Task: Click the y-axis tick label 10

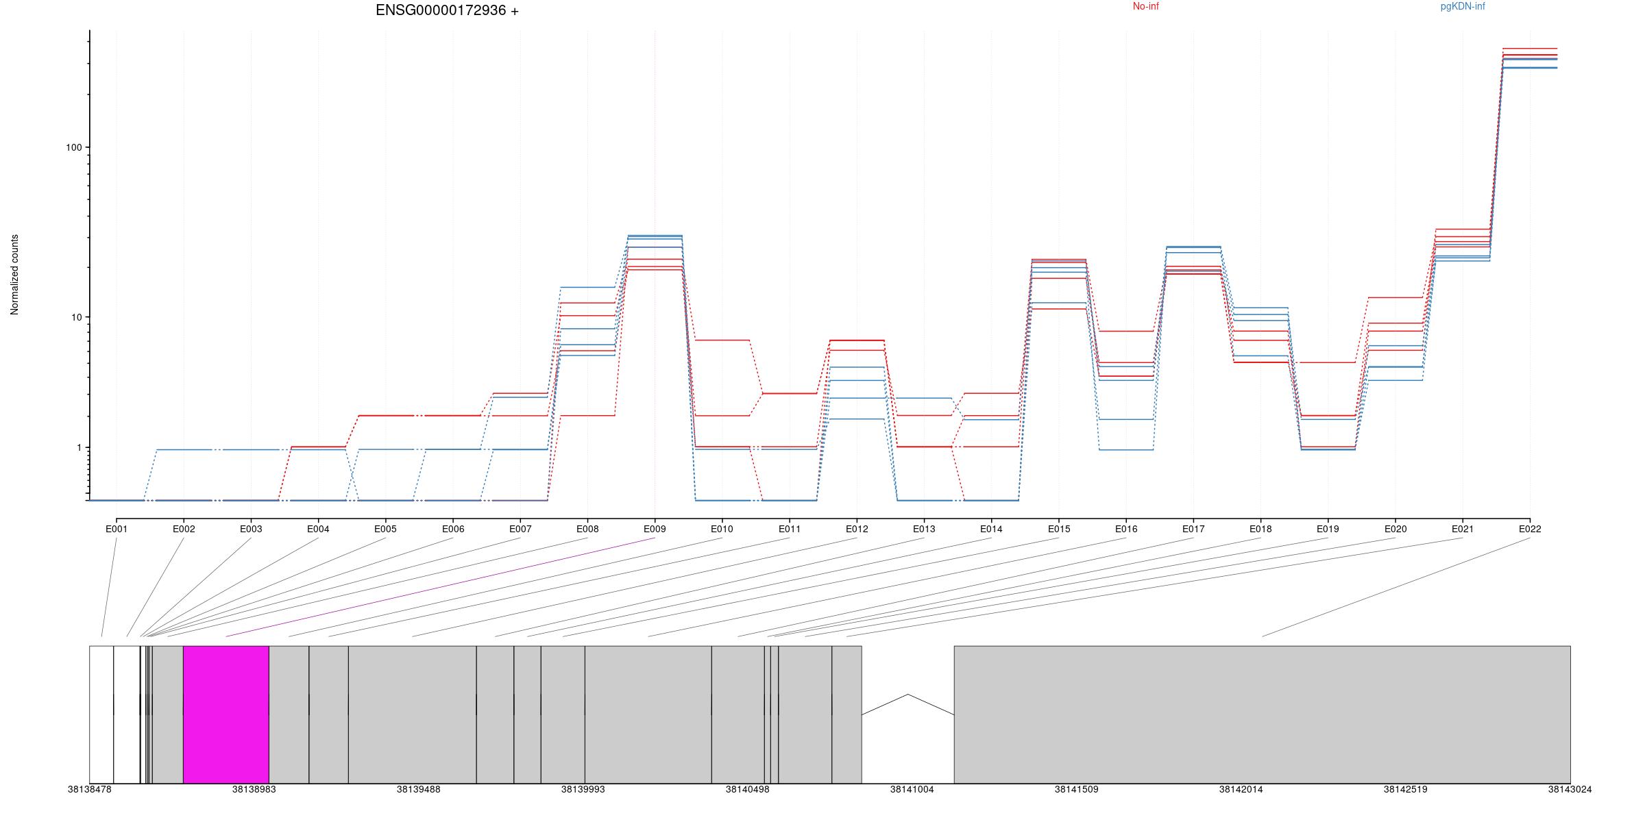Action: (x=76, y=317)
